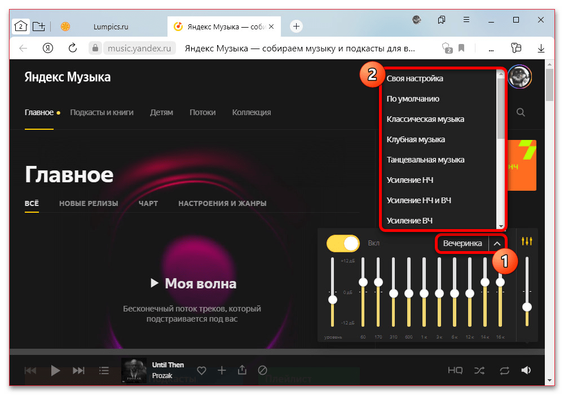Open the play queue list icon
Viewport: 564px width, 395px height.
point(104,370)
